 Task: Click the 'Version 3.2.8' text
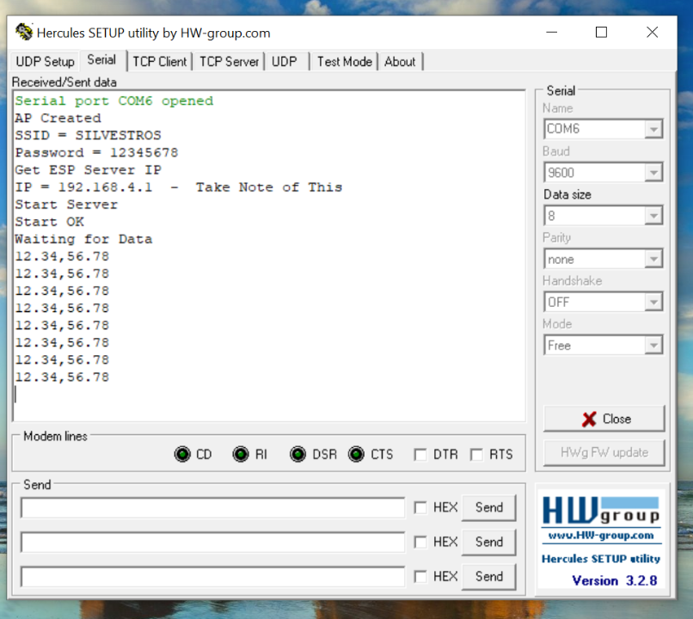point(615,580)
